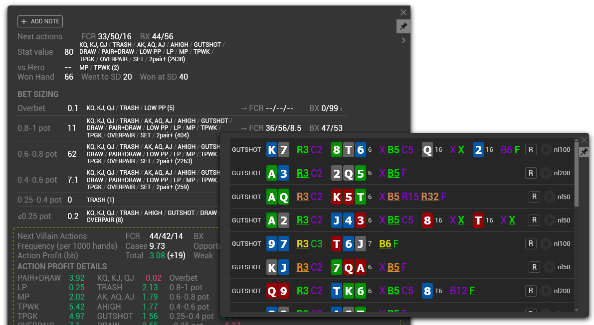
Task: Click the KQ, KJ, QJ -0.02 profit entry
Action: coord(129,278)
